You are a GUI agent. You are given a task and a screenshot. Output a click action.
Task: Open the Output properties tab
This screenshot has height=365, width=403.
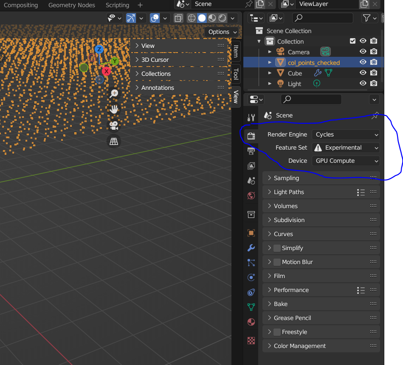251,150
